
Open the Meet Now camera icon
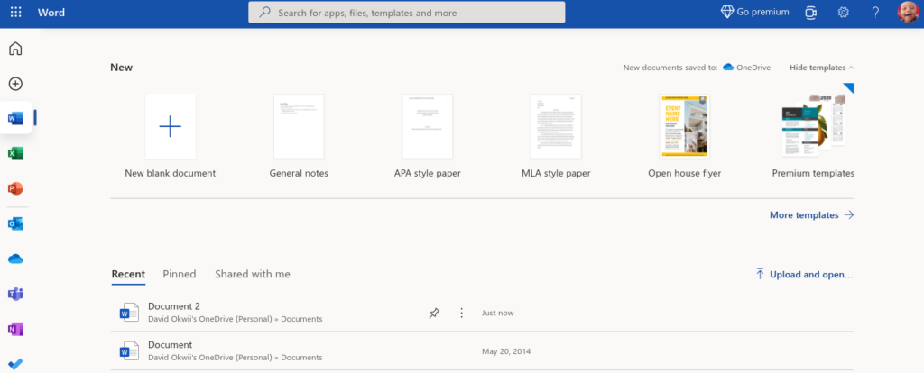click(811, 13)
